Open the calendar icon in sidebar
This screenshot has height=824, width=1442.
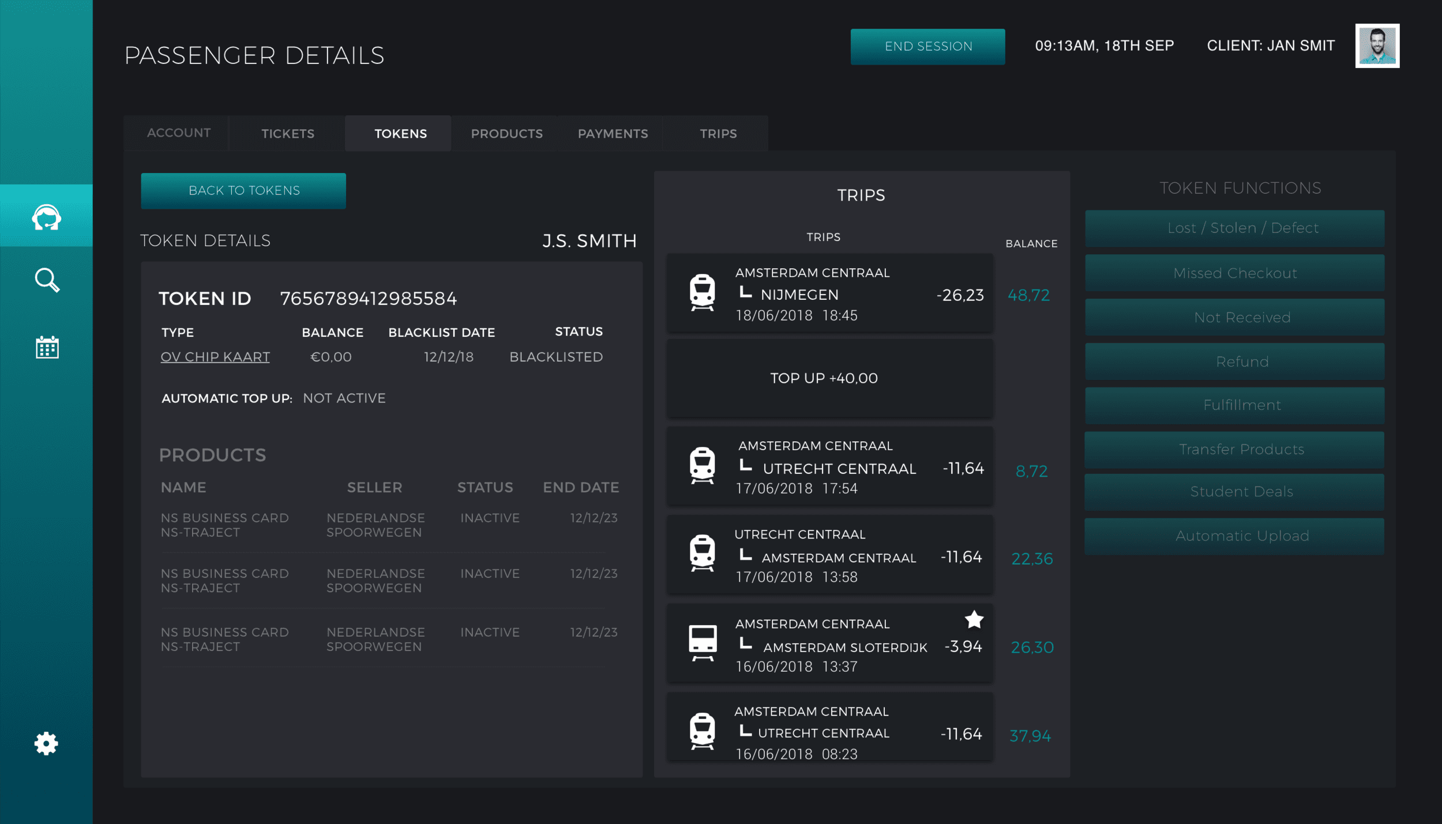47,347
